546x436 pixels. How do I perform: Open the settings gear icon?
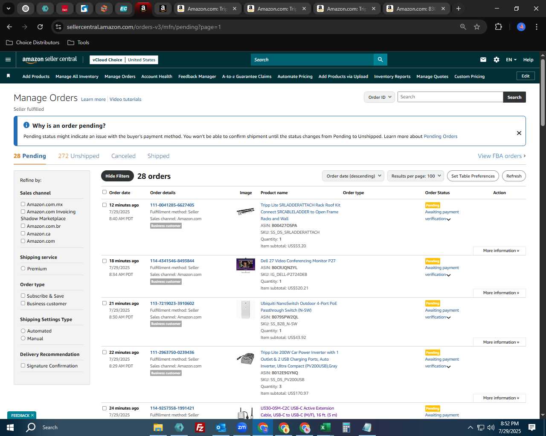497,60
